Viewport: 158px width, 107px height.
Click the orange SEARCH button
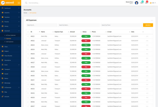click(x=148, y=25)
